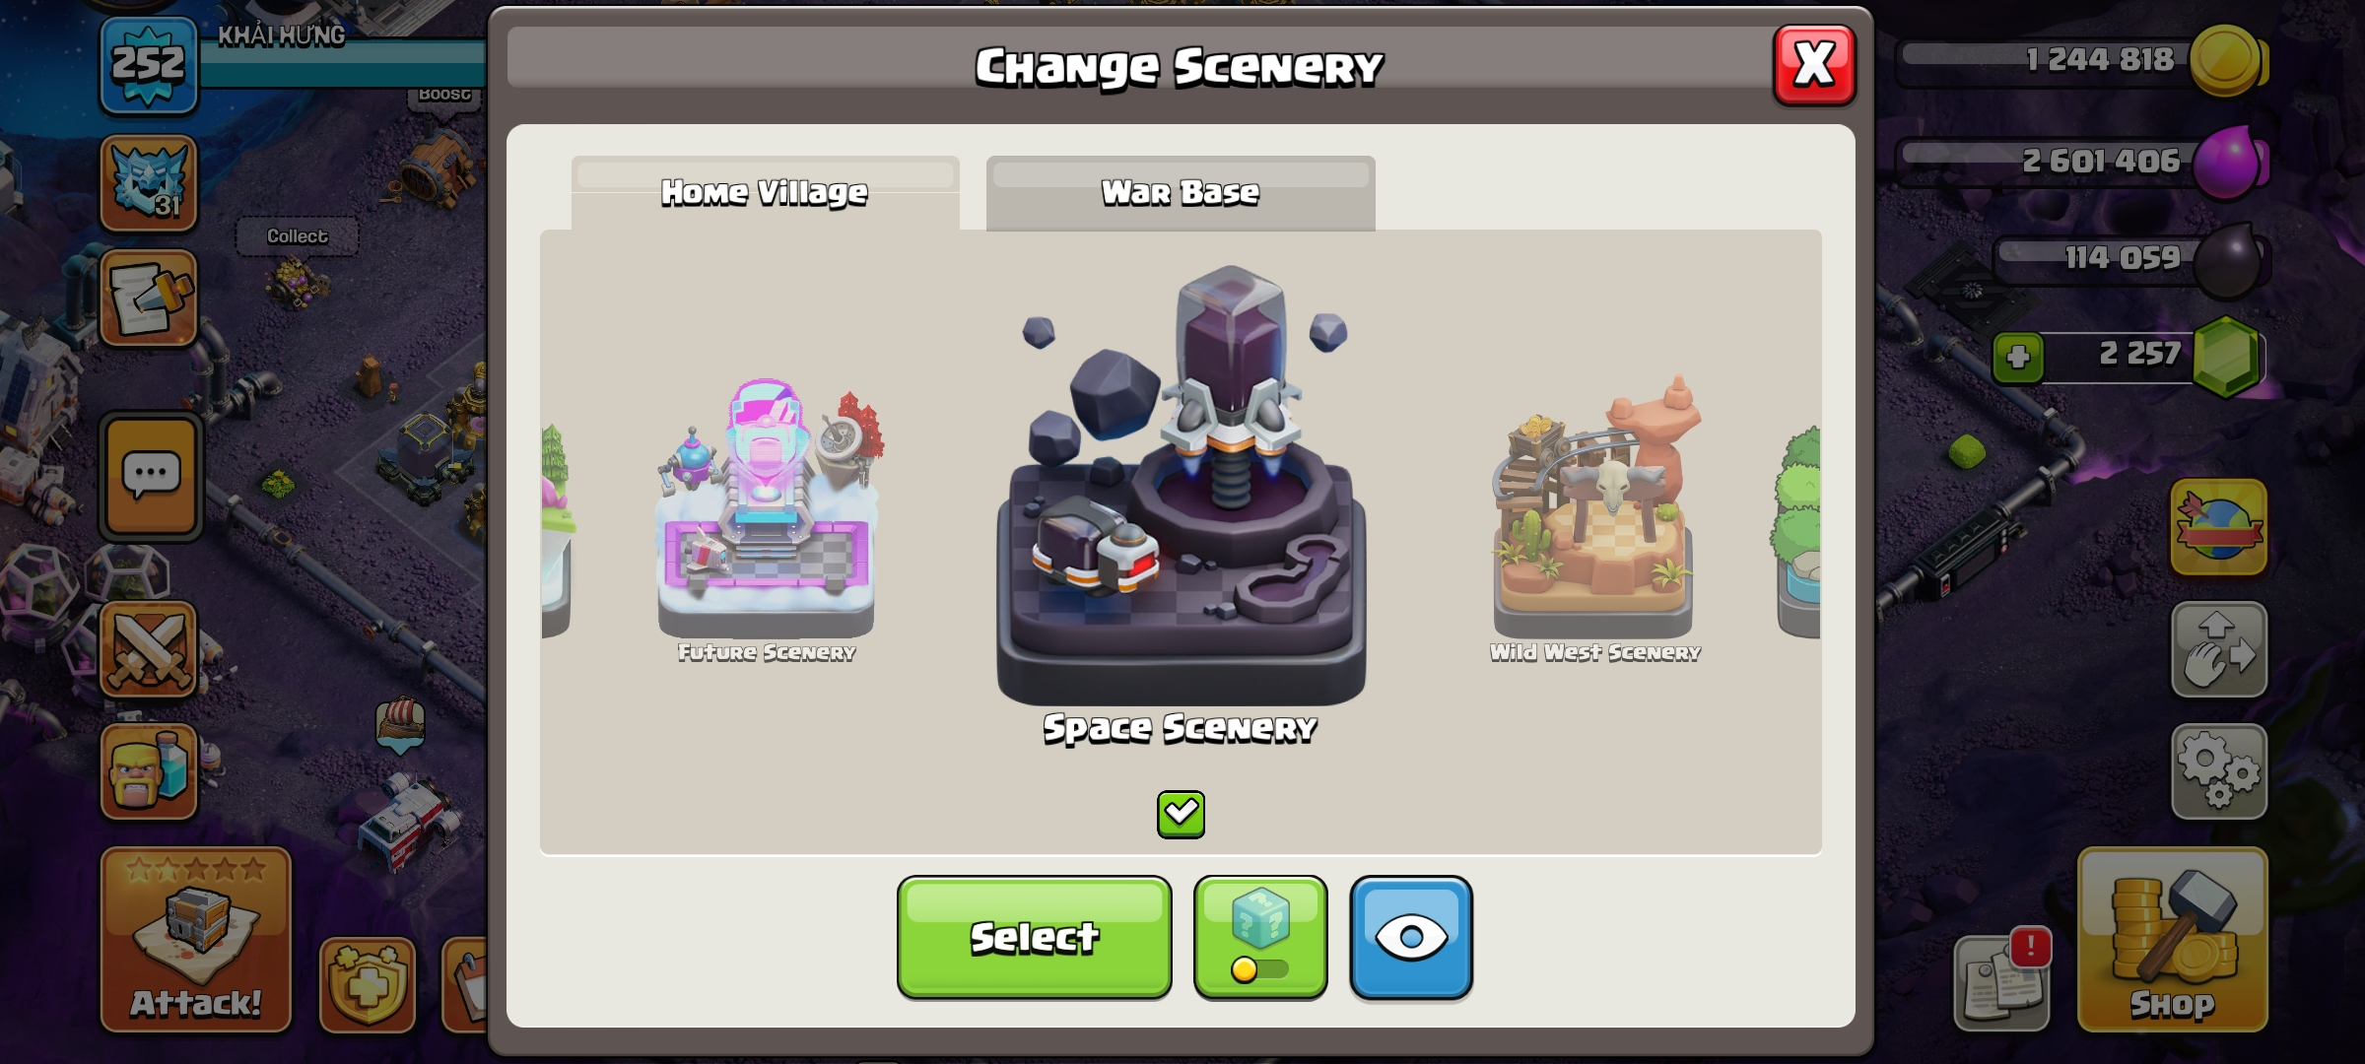Open the layout editor hand icon
2365x1064 pixels.
pos(2219,649)
